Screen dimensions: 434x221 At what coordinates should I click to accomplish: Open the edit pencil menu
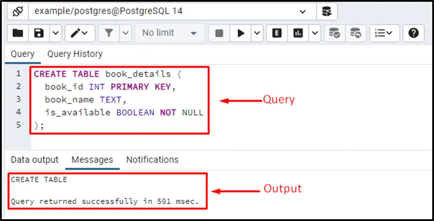[80, 33]
